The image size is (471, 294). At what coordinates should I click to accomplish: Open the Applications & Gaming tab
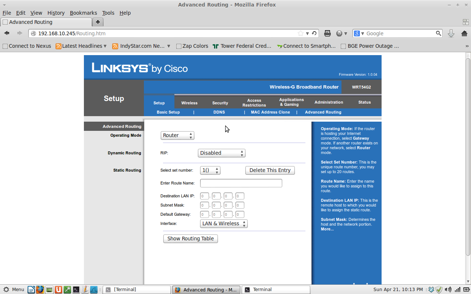coord(291,102)
